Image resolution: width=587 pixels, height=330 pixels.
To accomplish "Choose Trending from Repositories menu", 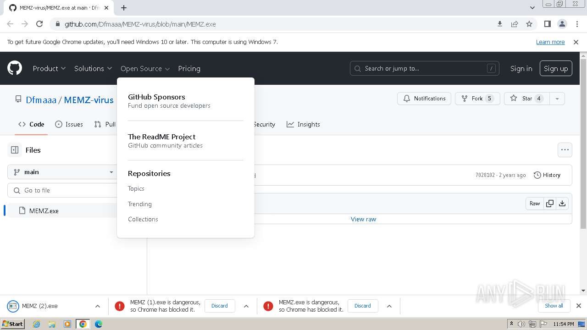I will 139,204.
